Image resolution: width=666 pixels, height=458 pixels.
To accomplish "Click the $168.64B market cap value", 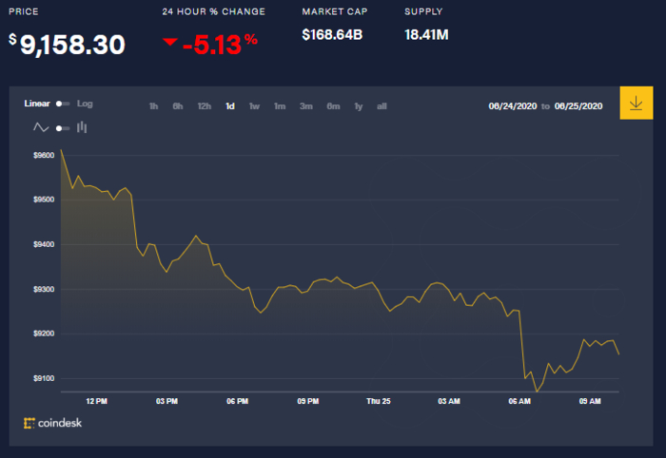I will point(333,35).
